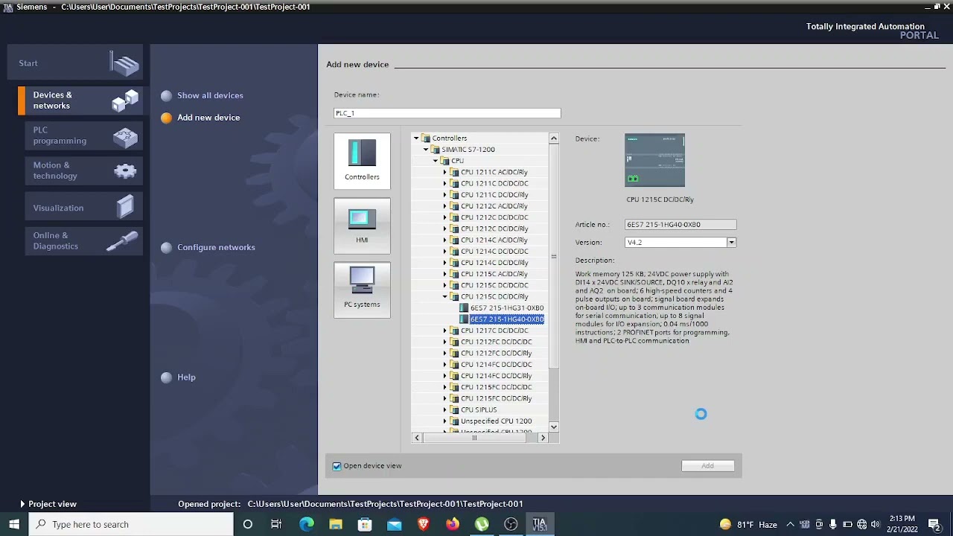Expand CPU 1212C DC/DC/DC

coord(445,217)
